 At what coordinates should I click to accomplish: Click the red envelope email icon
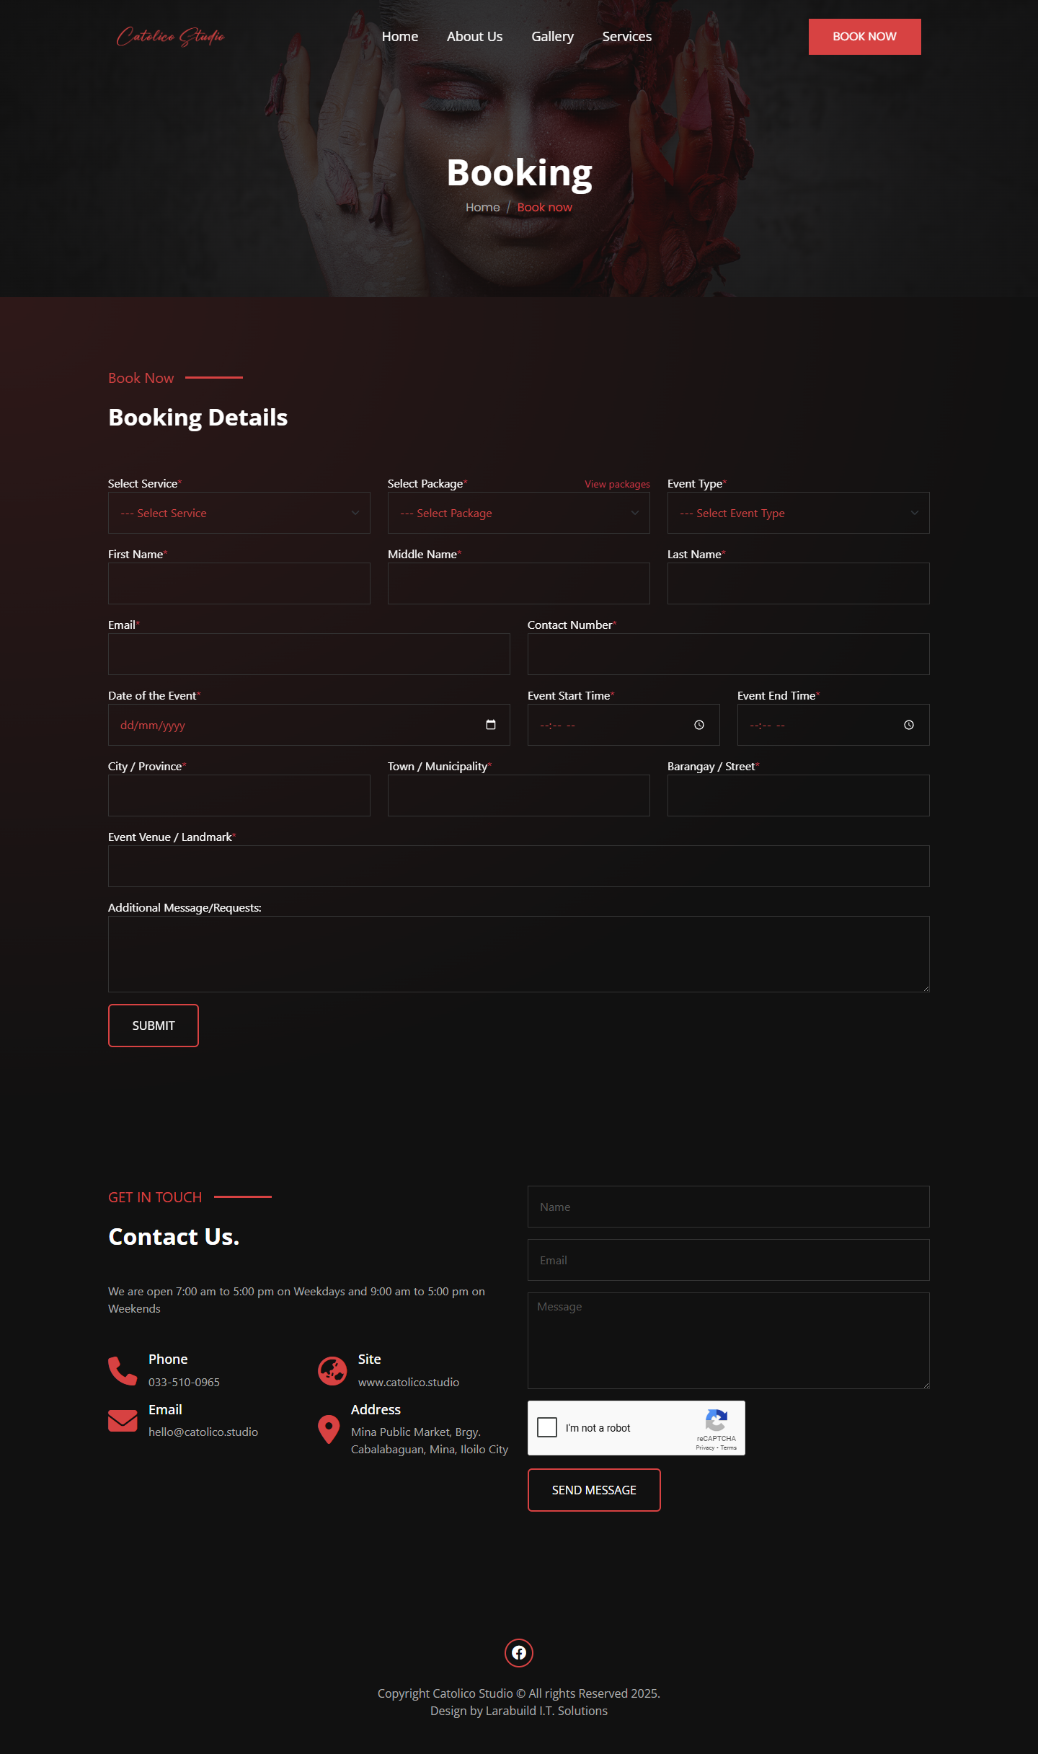tap(123, 1420)
